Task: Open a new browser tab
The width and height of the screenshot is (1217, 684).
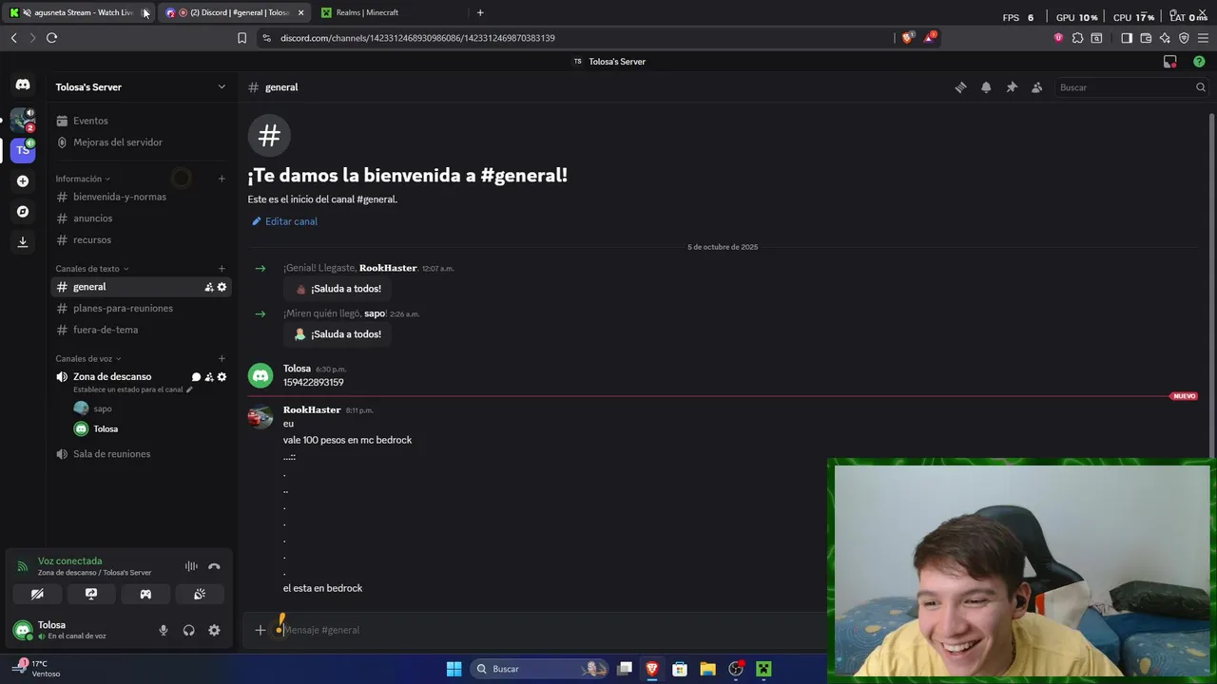Action: click(x=480, y=12)
